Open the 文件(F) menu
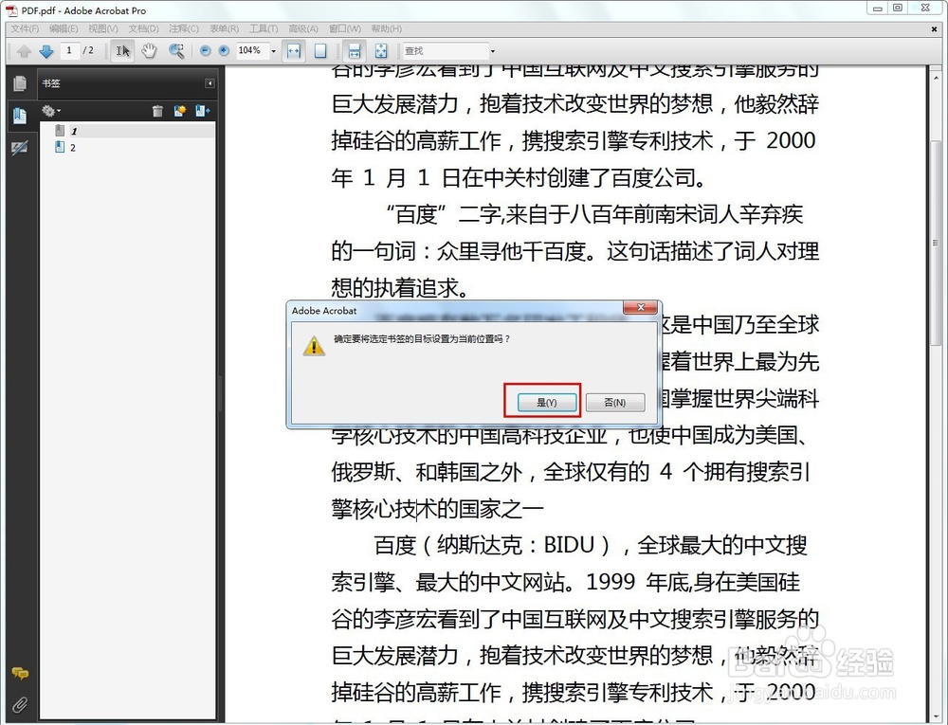 25,28
